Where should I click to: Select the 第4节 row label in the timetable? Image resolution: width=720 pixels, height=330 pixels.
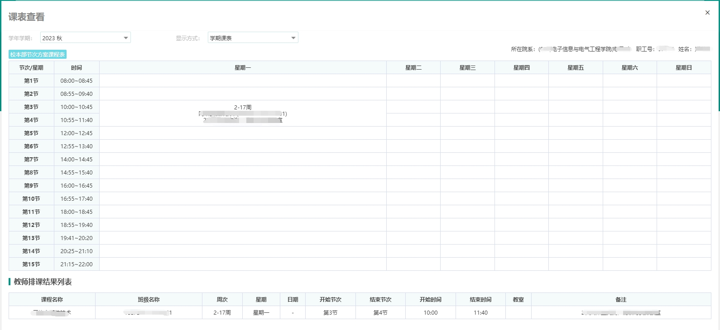coord(31,120)
